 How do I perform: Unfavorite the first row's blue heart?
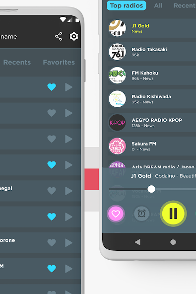(x=52, y=87)
